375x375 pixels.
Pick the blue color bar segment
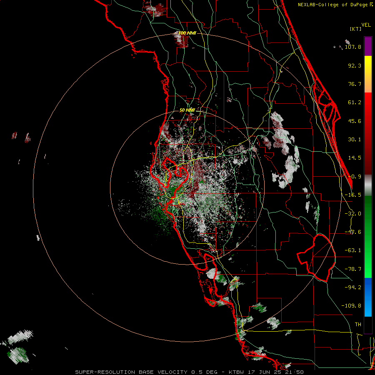click(x=368, y=297)
